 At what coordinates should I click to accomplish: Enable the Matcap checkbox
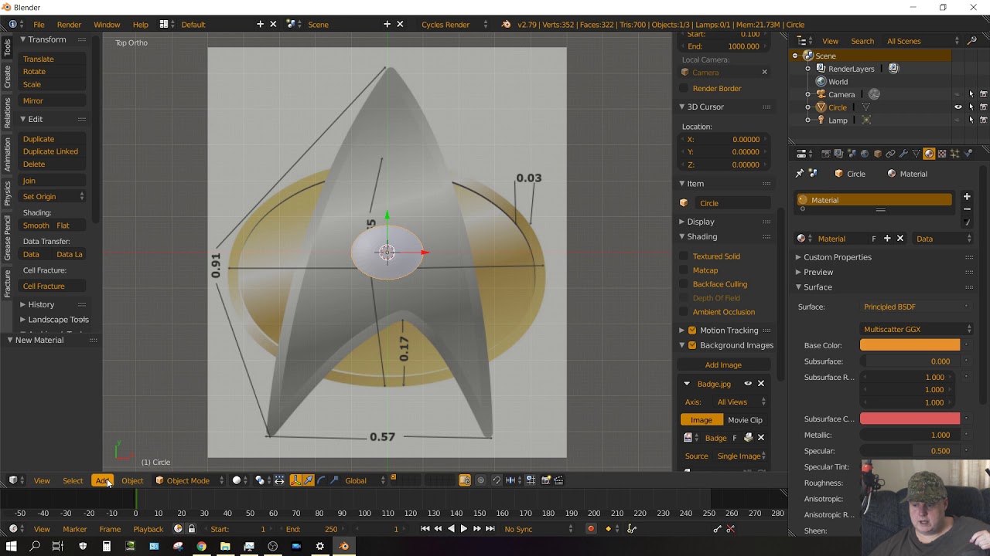[684, 270]
